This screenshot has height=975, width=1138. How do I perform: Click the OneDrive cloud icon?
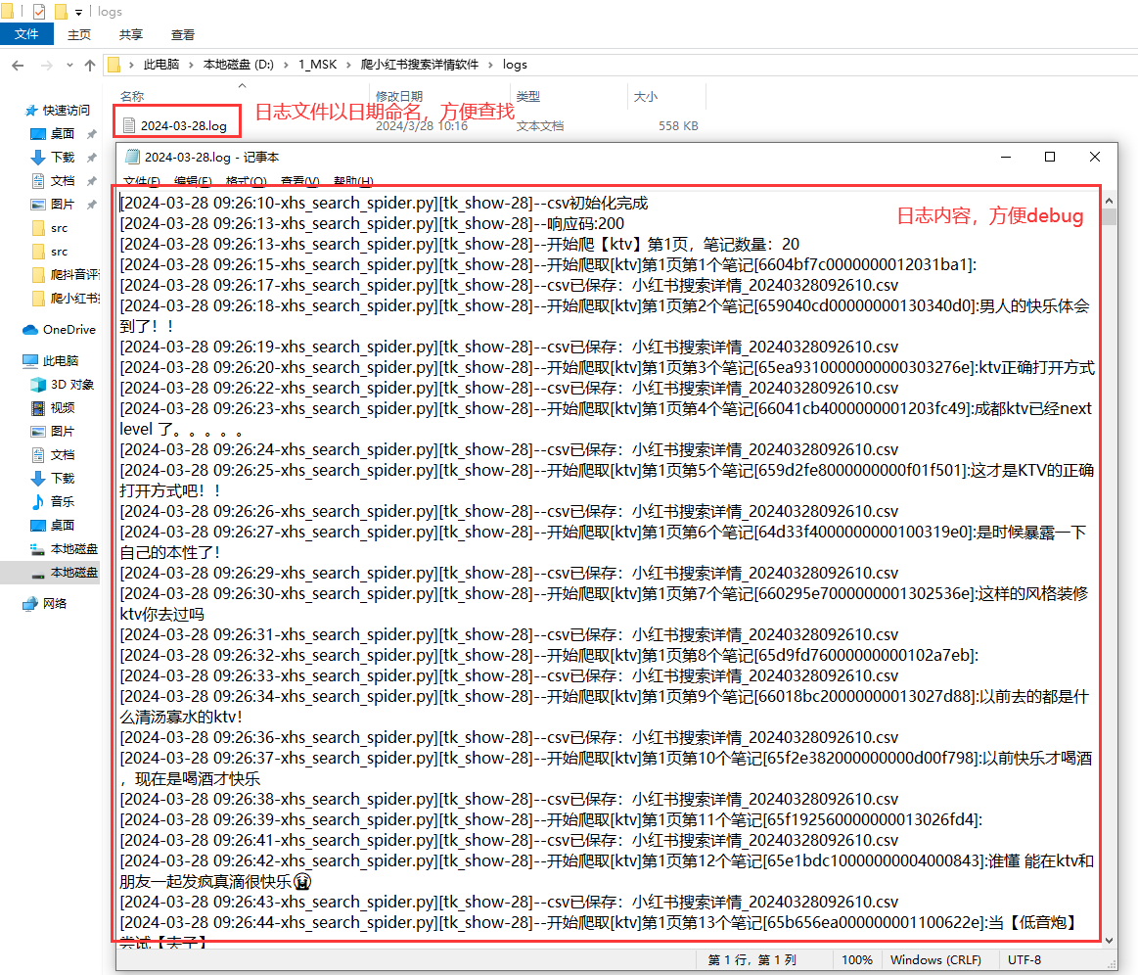[x=29, y=330]
